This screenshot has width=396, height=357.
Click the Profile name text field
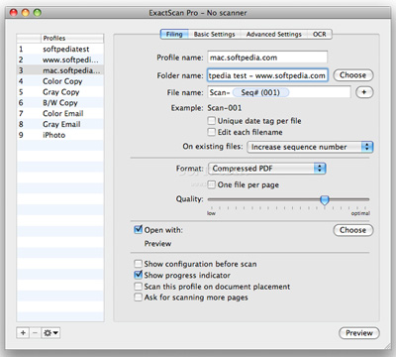click(267, 58)
